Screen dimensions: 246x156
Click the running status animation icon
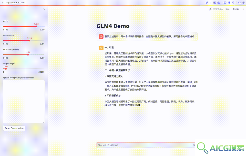pos(210,9)
